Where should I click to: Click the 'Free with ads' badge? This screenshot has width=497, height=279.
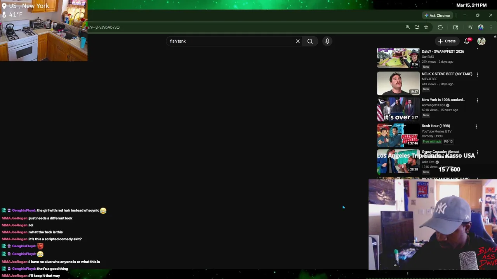coord(432,141)
